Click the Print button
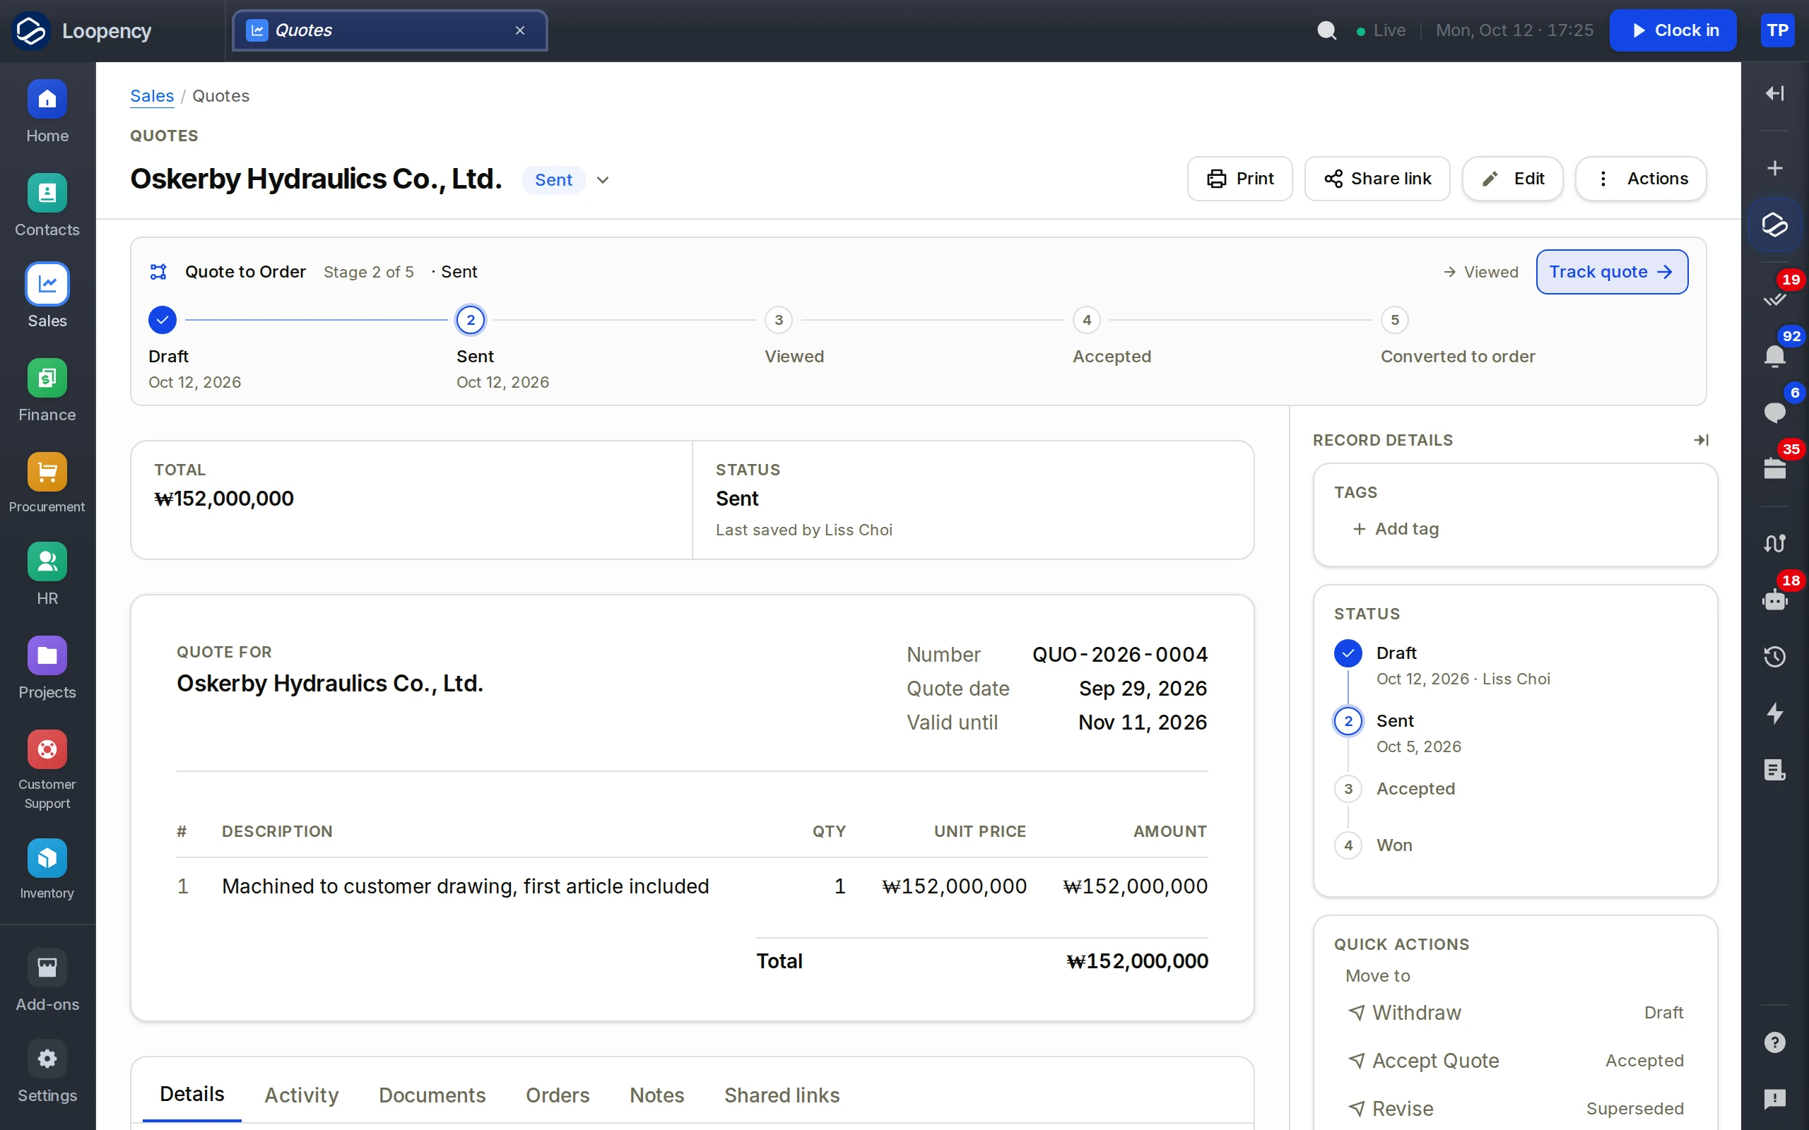The width and height of the screenshot is (1809, 1130). (1239, 179)
